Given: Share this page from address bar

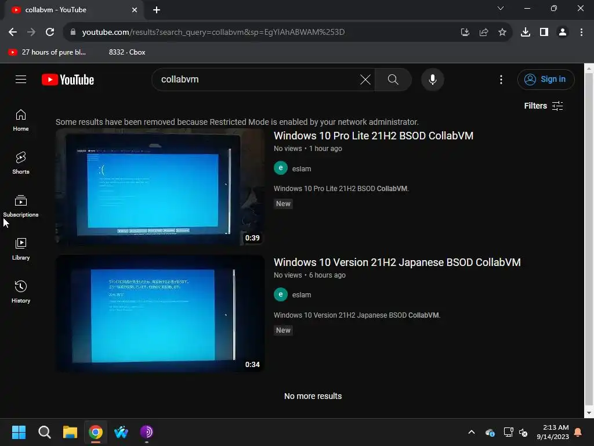Looking at the screenshot, I should (x=483, y=33).
